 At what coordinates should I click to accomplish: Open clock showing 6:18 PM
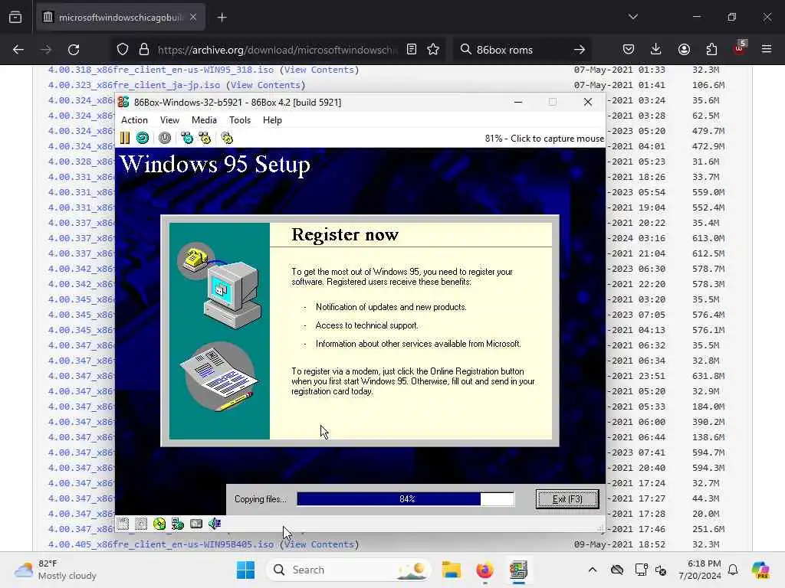(699, 570)
